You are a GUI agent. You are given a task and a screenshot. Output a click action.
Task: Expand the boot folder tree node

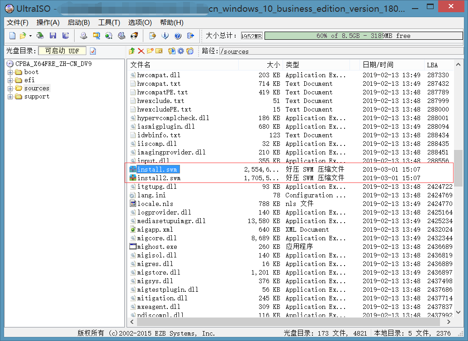pyautogui.click(x=10, y=72)
